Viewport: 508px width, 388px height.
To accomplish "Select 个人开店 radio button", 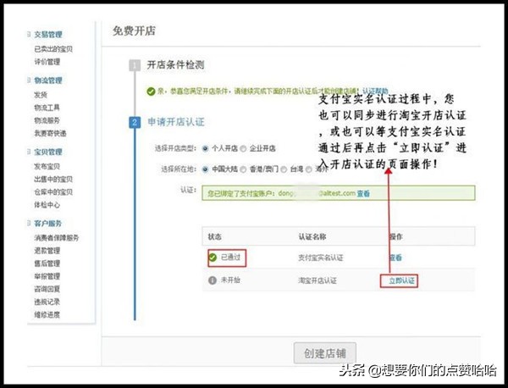I will point(205,148).
